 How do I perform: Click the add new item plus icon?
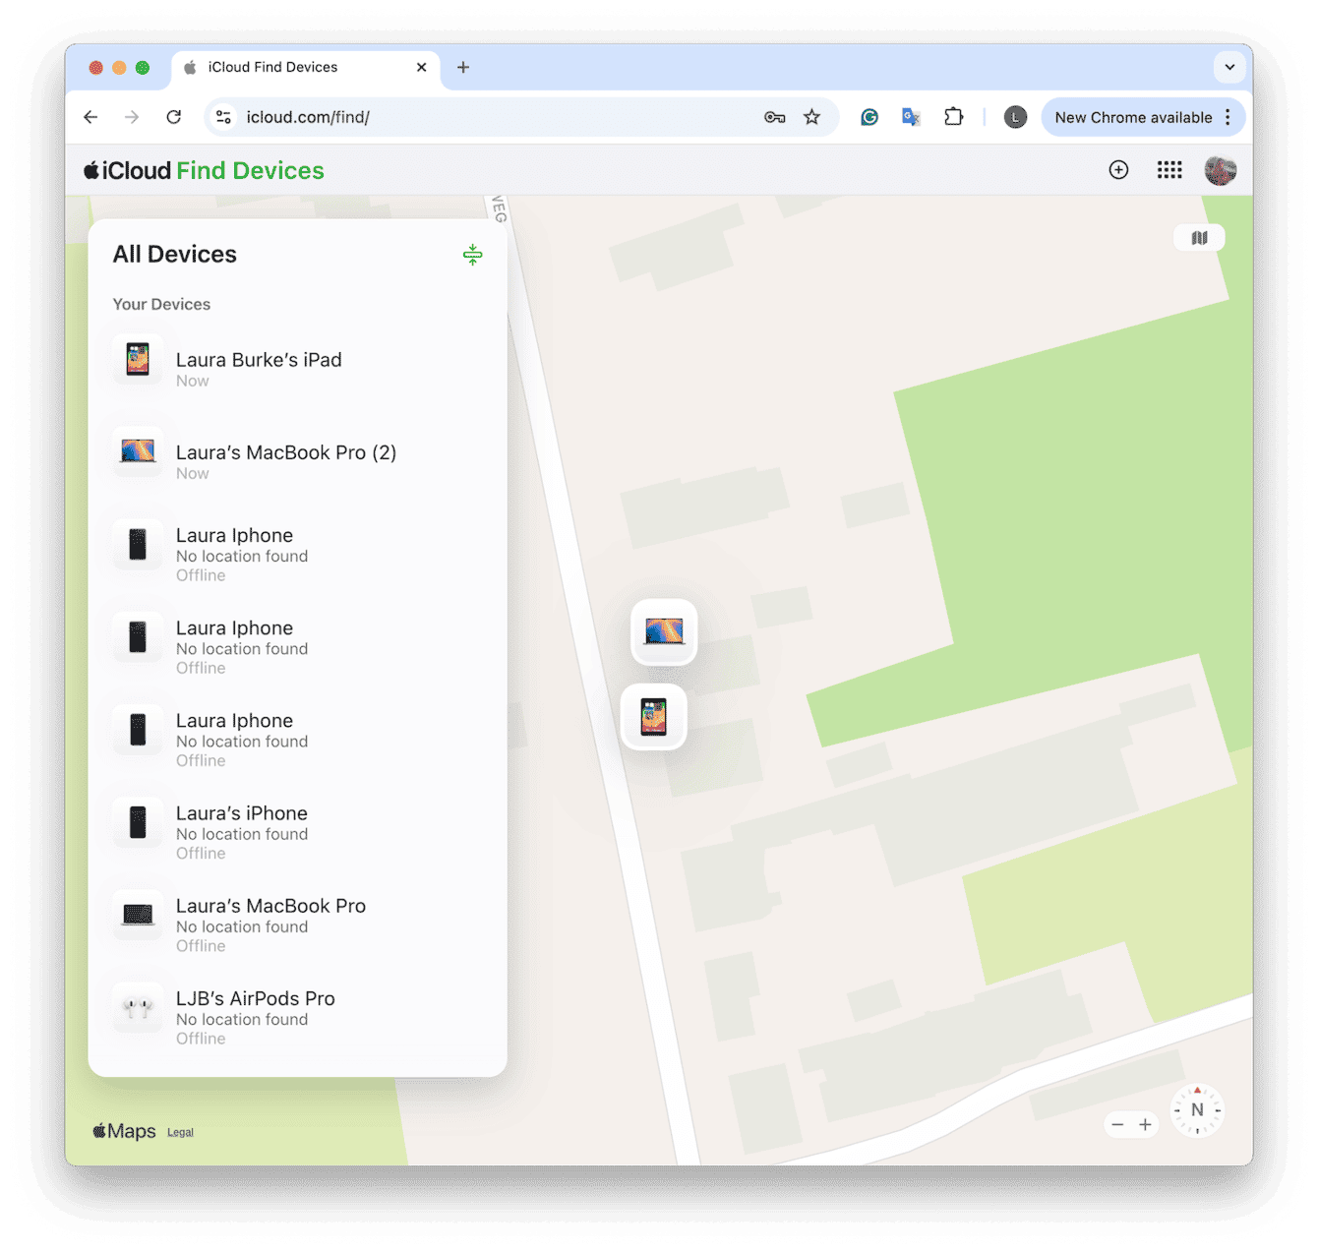(1118, 169)
